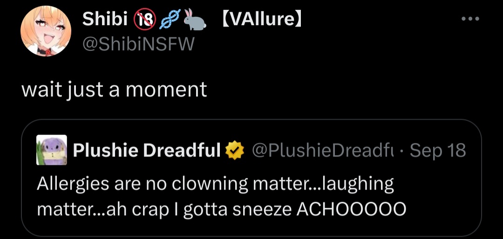Screen dimensions: 503x239
Task: Open the @ShibiNSFW handle
Action: [x=138, y=44]
